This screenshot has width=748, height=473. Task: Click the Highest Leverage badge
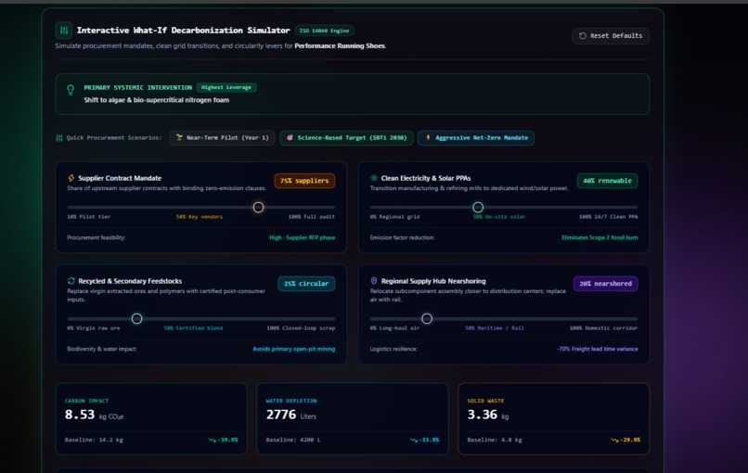click(226, 87)
